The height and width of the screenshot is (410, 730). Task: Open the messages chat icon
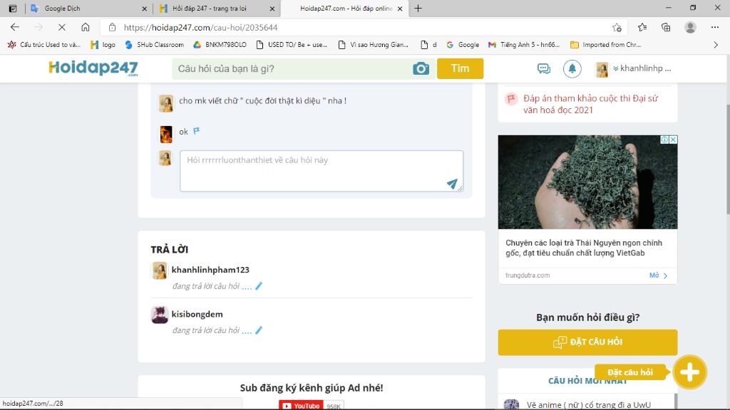pyautogui.click(x=543, y=69)
